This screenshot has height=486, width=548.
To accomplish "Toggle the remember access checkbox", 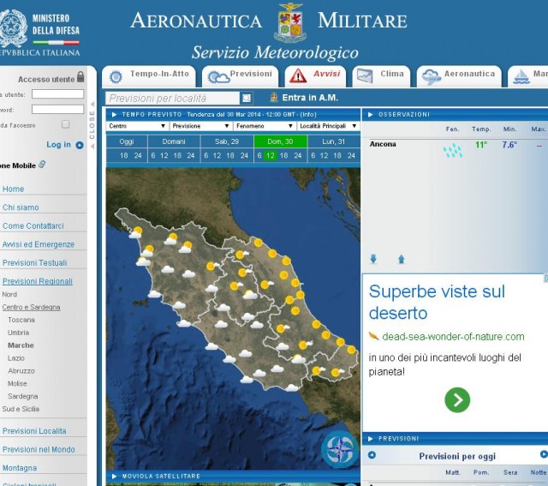I will (x=65, y=124).
